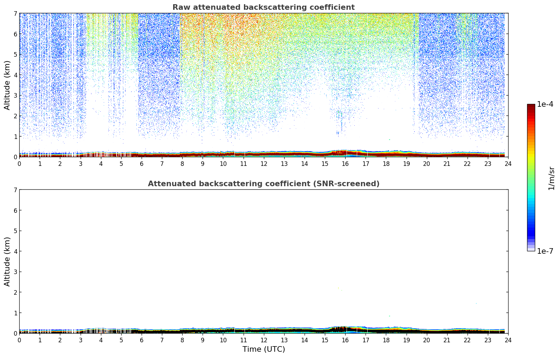Click inside the raw backscatter plot area

coord(264,85)
